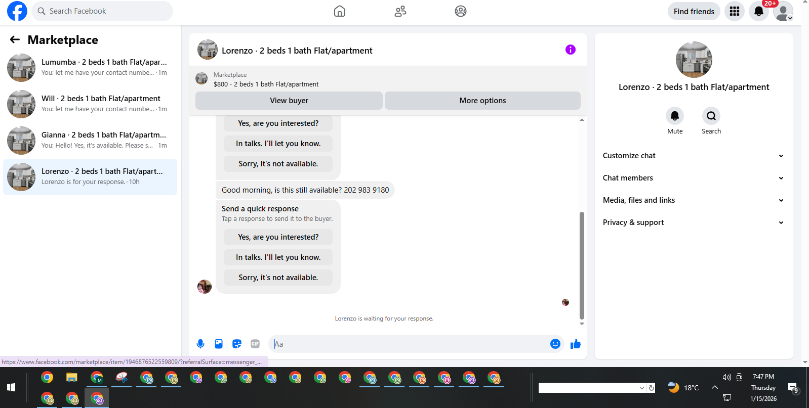The height and width of the screenshot is (408, 809).
Task: Open the taskbar address dropdown arrow
Action: click(x=642, y=388)
